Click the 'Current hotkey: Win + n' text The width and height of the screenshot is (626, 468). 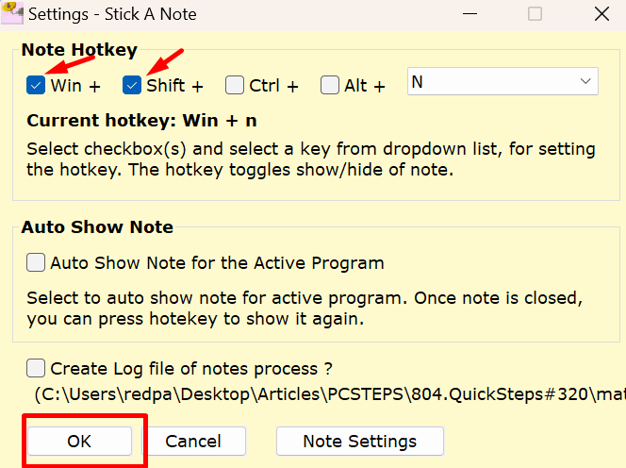(141, 121)
